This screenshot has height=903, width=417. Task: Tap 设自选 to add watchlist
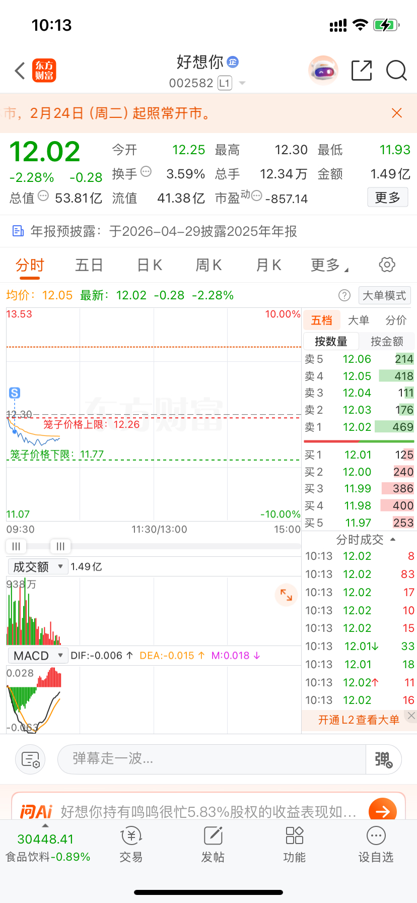(376, 845)
